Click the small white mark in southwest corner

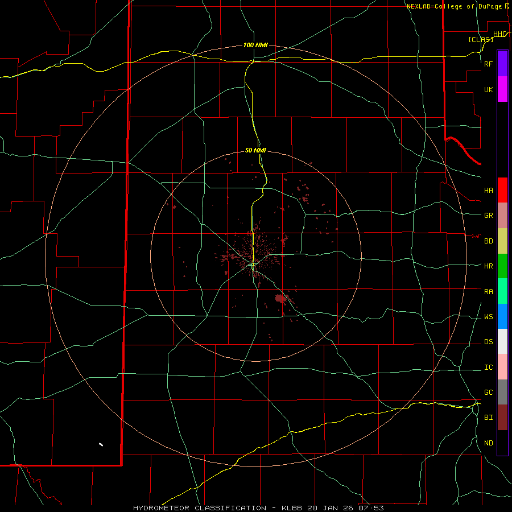point(101,444)
